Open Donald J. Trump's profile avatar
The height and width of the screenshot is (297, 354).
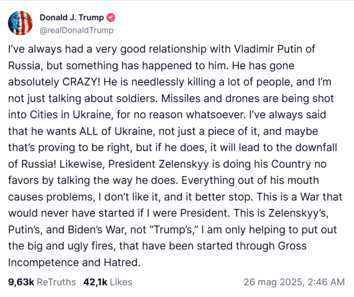20,23
